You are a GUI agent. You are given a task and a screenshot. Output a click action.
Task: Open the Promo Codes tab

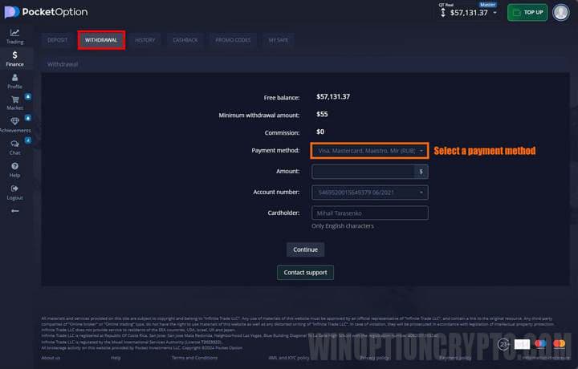[x=233, y=39]
